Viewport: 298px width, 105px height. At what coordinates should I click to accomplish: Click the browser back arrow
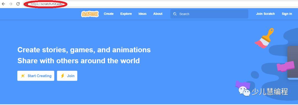click(3, 4)
